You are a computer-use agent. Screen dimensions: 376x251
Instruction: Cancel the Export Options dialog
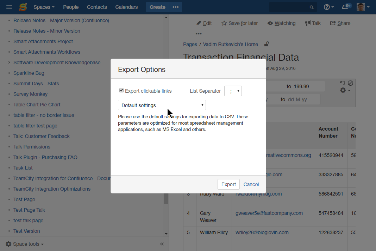tap(251, 184)
